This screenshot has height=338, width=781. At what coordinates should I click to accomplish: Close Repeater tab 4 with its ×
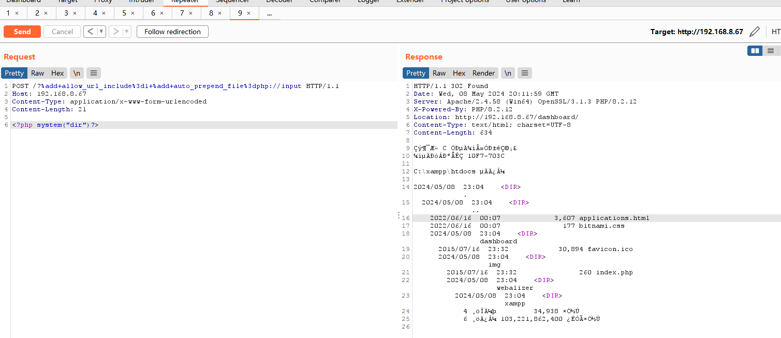click(x=104, y=13)
